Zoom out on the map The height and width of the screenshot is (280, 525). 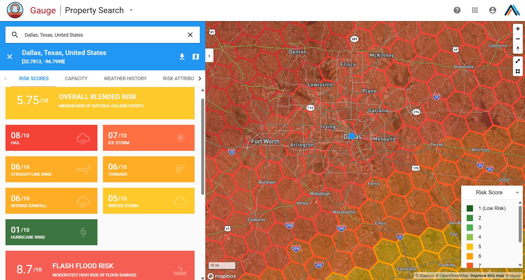(518, 39)
